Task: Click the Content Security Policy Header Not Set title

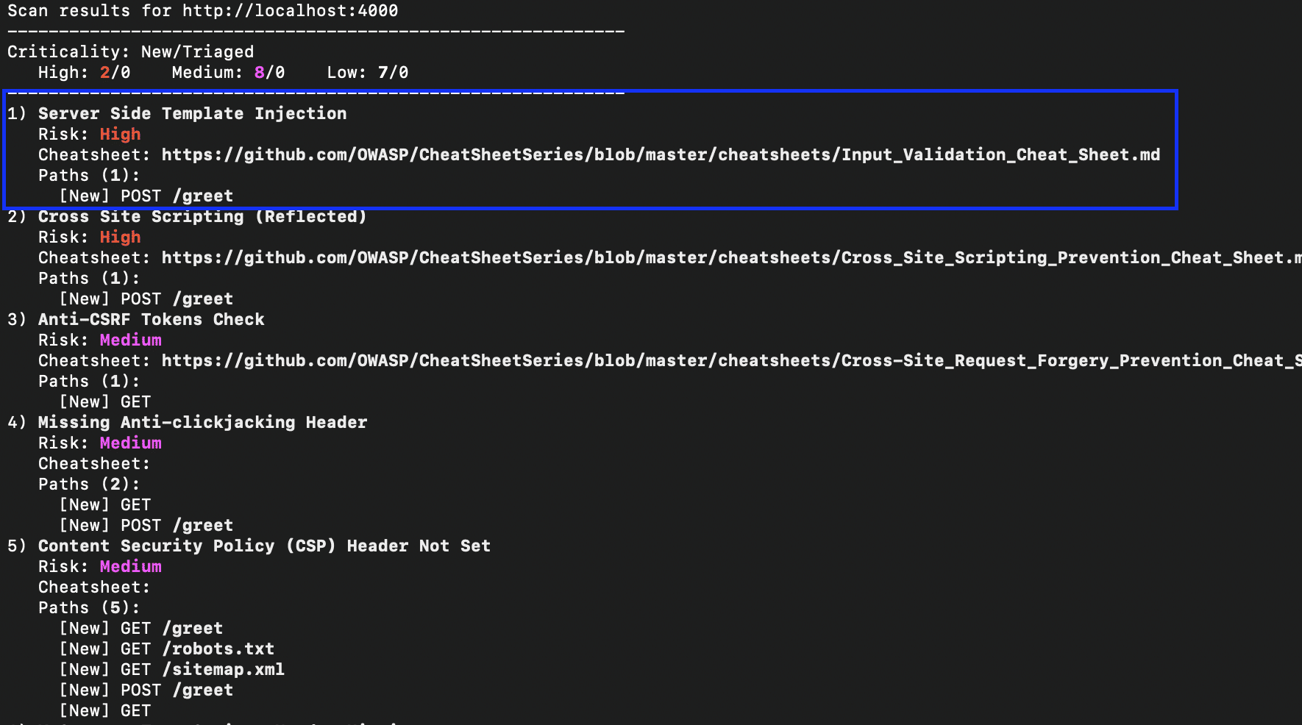Action: [264, 546]
